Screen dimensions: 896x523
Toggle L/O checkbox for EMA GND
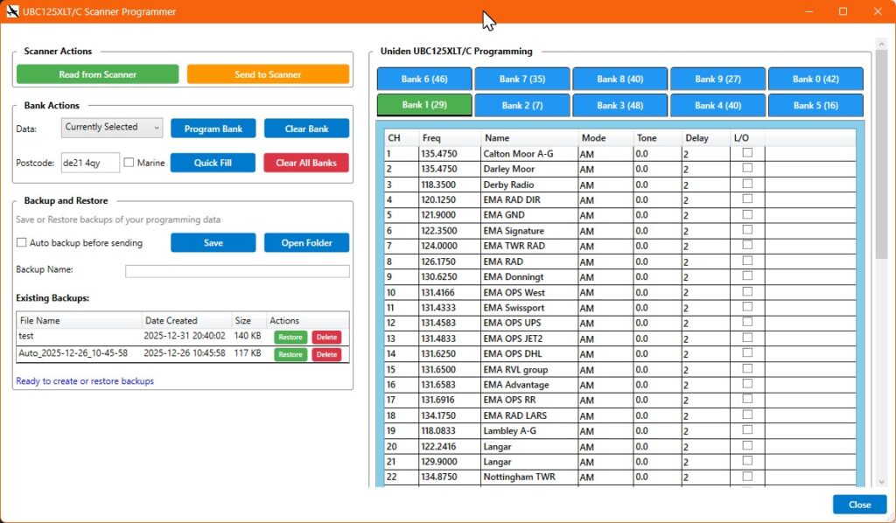click(747, 214)
